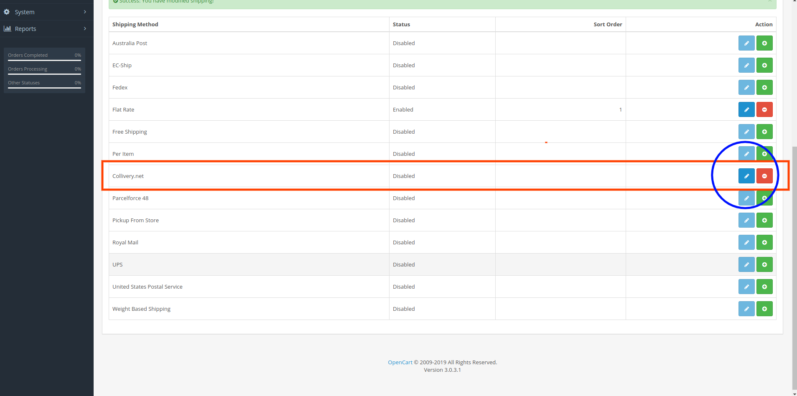Viewport: 797px width, 396px height.
Task: Follow the OpenCart footer link
Action: (x=400, y=362)
